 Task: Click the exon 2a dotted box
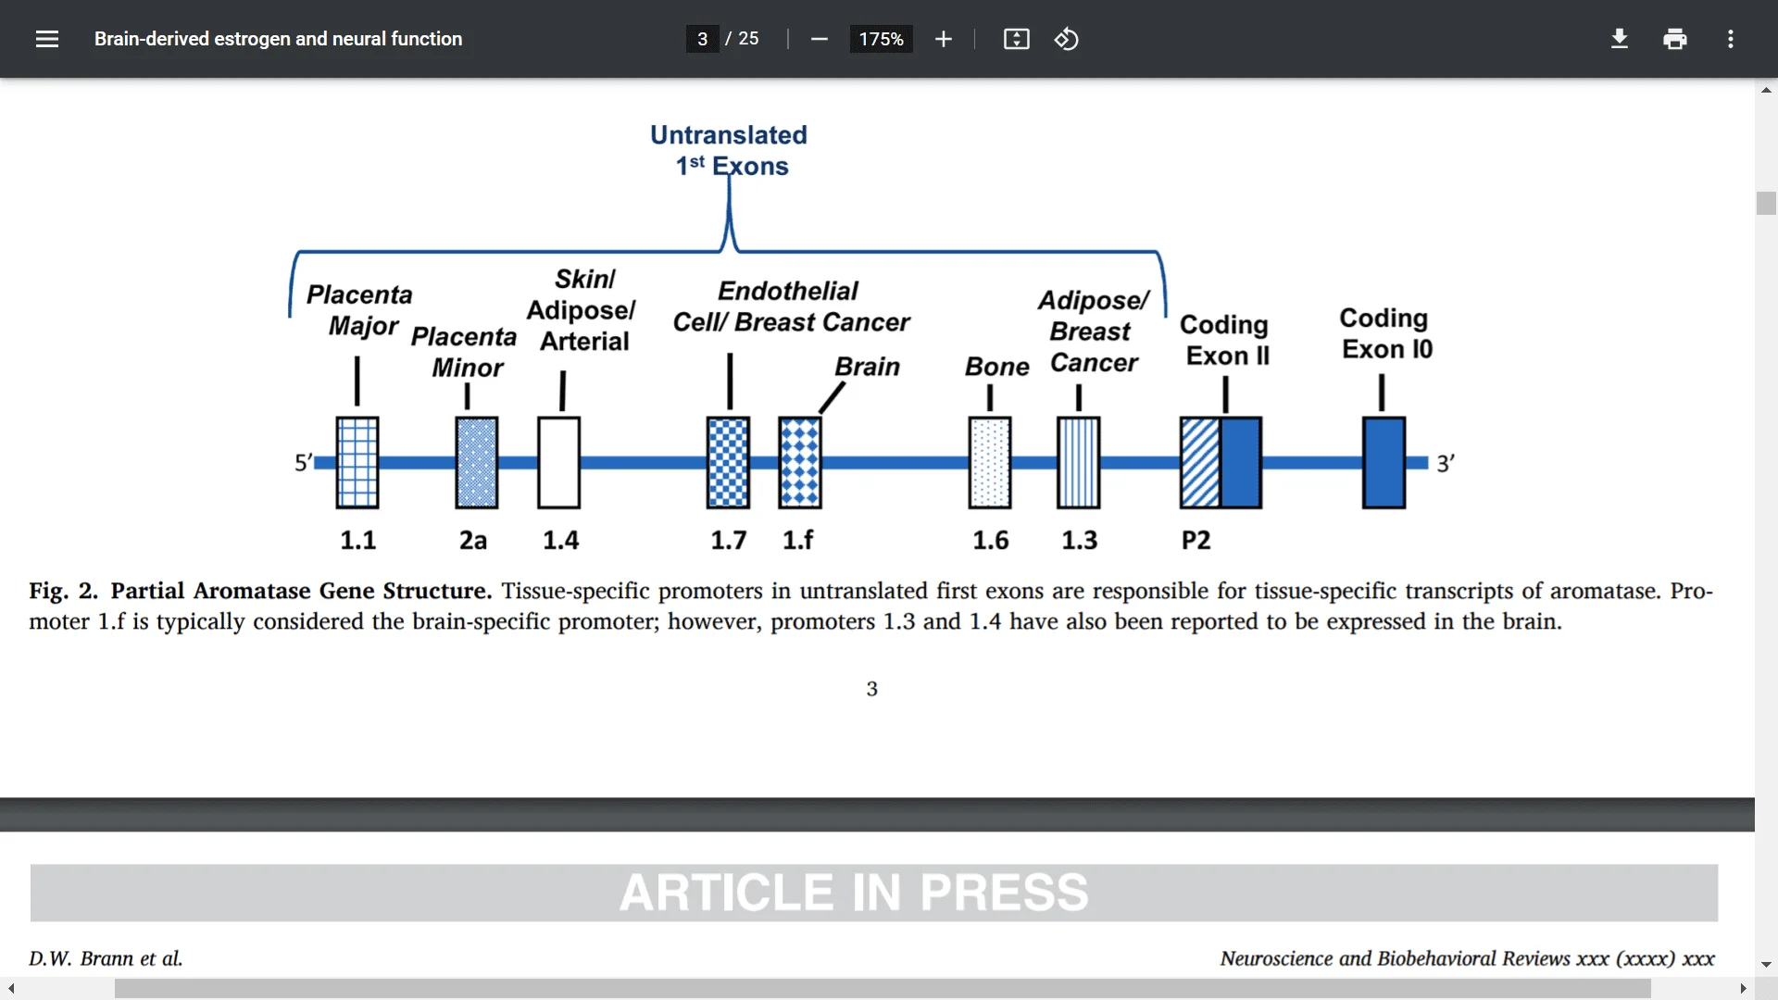477,462
